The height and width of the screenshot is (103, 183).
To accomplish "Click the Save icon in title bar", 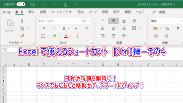I will tap(33, 5).
